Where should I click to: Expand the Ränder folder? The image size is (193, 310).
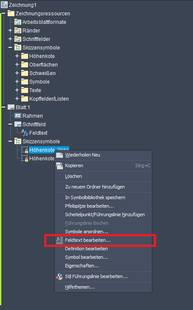pyautogui.click(x=10, y=30)
